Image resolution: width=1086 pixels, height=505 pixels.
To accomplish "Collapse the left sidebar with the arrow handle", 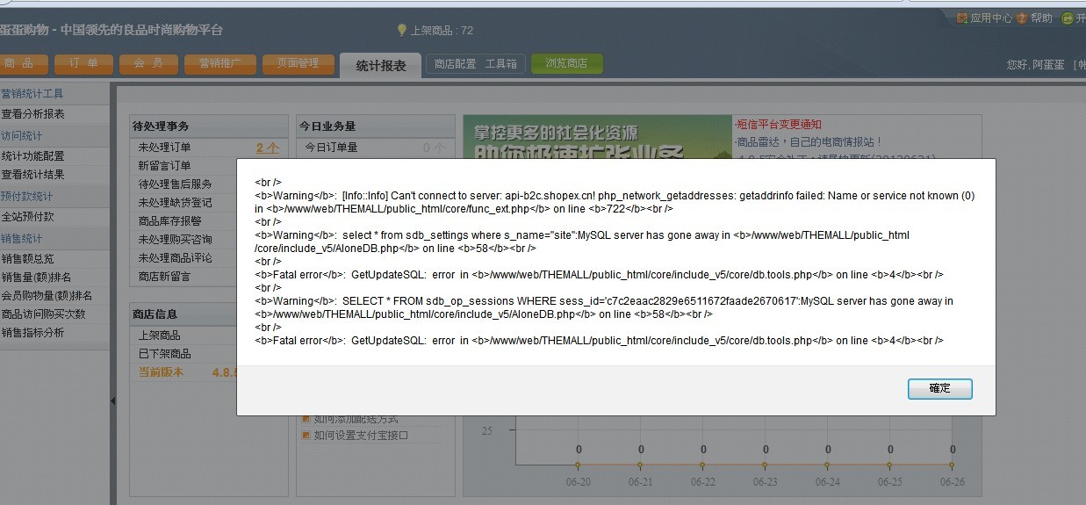I will click(112, 401).
